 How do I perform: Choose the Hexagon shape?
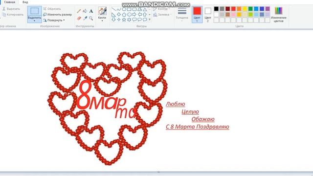point(129,15)
